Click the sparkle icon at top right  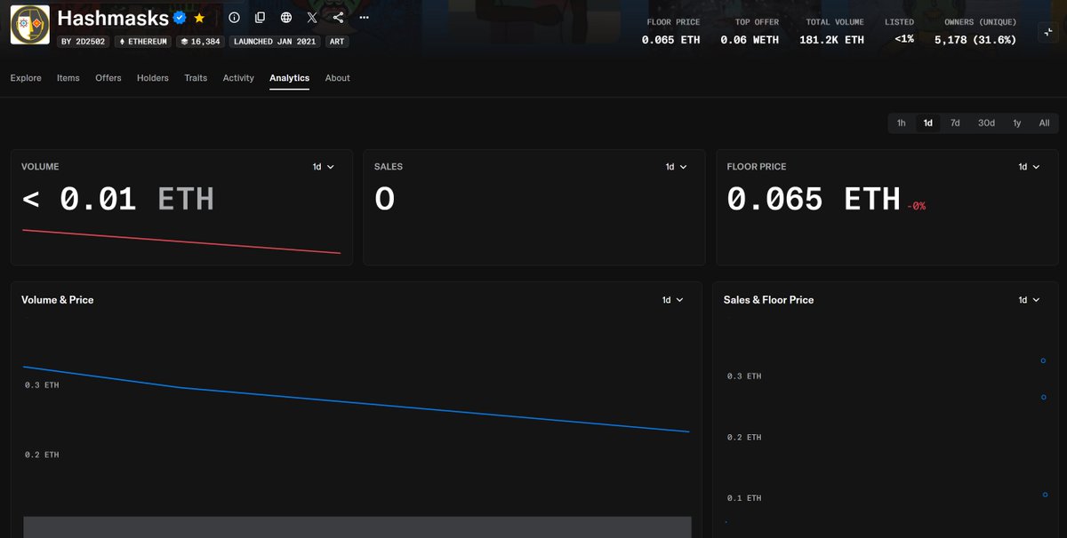pos(1047,32)
